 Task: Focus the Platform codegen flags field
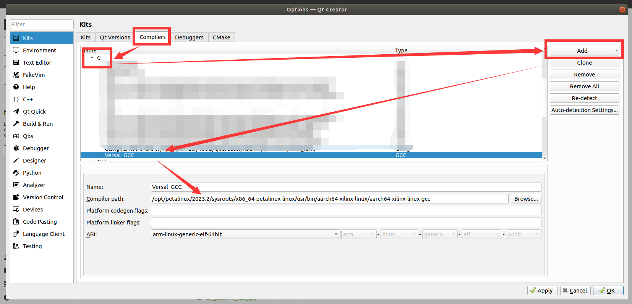coord(346,211)
